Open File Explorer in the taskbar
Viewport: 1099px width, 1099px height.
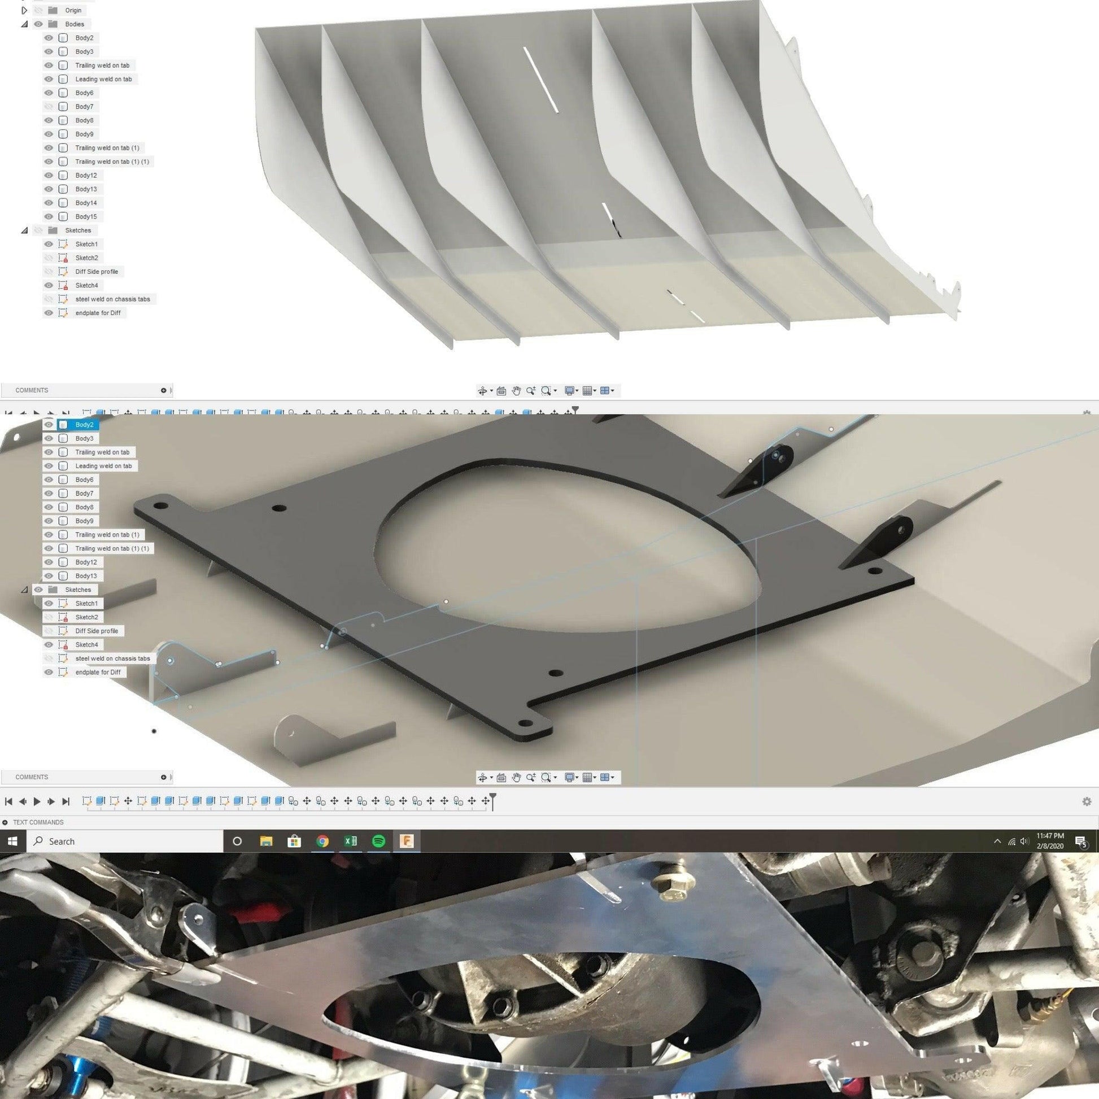coord(266,841)
